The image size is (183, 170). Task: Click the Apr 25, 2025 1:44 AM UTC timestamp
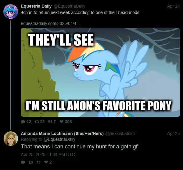(x=48, y=154)
